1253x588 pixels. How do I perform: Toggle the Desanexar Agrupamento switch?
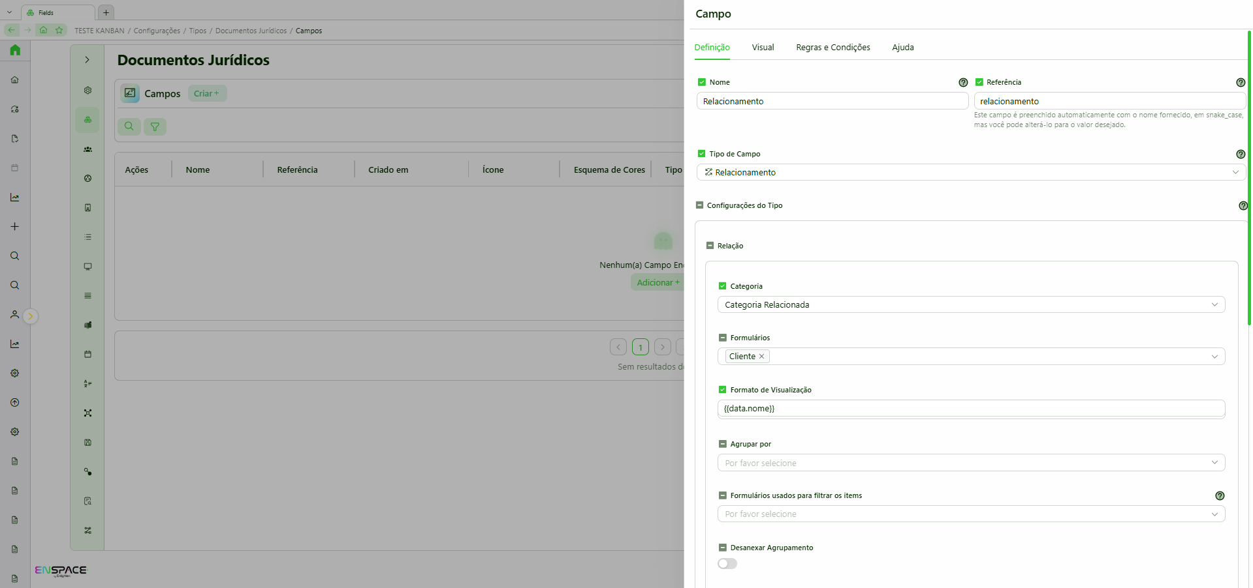[x=727, y=564]
